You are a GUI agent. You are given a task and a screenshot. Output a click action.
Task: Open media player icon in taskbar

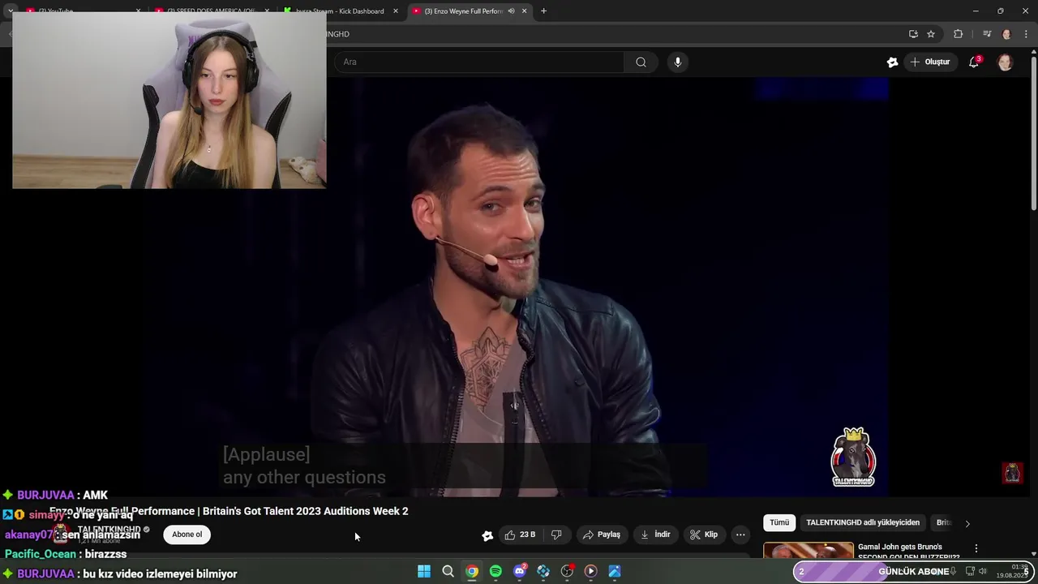click(590, 571)
